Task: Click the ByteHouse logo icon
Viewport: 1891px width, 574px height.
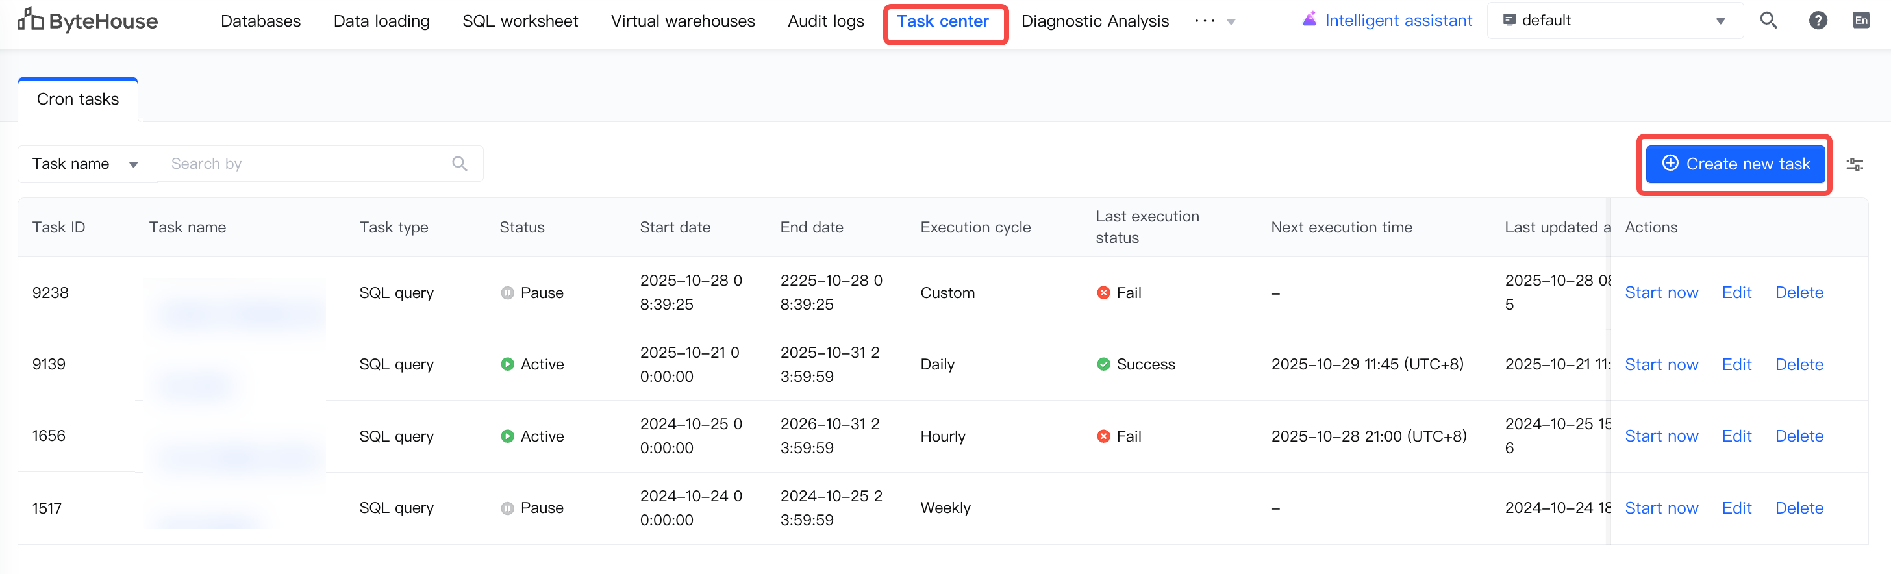Action: [30, 21]
